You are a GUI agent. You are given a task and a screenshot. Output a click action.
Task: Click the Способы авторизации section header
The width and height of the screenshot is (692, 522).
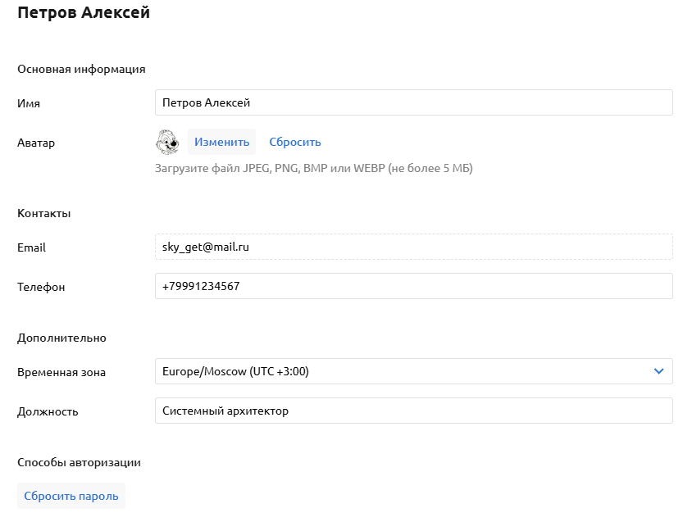(x=79, y=462)
